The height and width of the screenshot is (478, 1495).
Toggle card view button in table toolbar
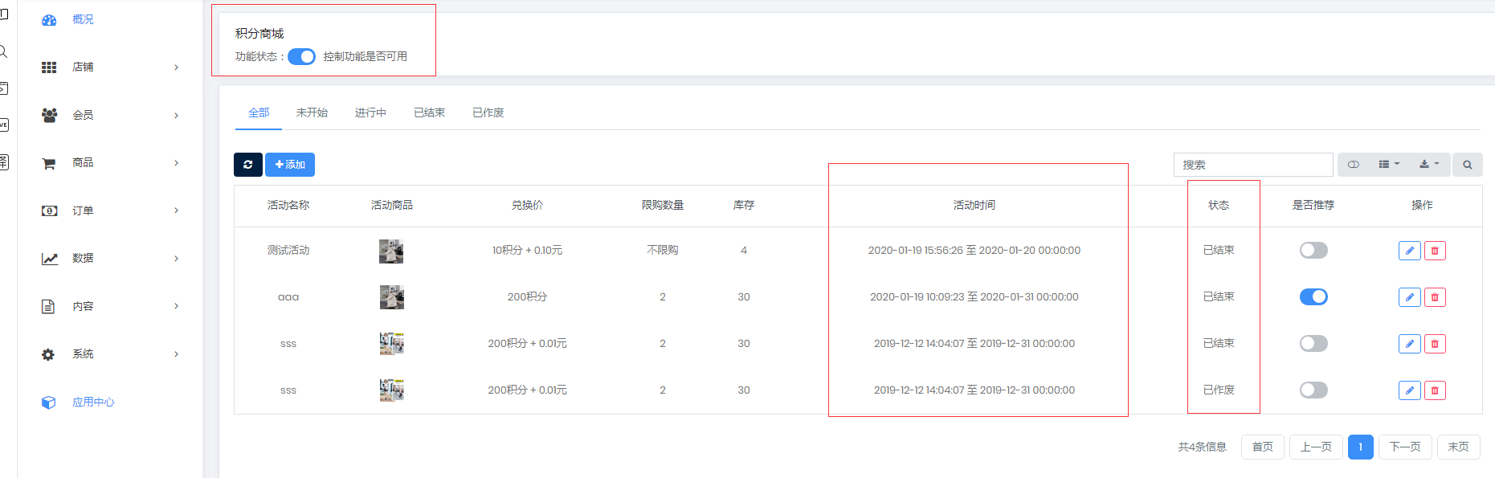[x=1354, y=165]
